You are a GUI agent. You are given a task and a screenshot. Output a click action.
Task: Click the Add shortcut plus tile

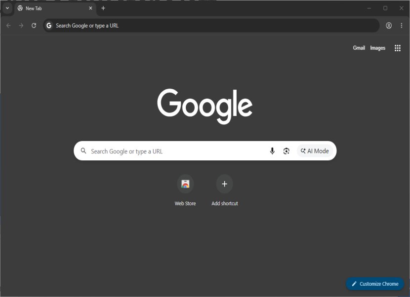pyautogui.click(x=224, y=184)
